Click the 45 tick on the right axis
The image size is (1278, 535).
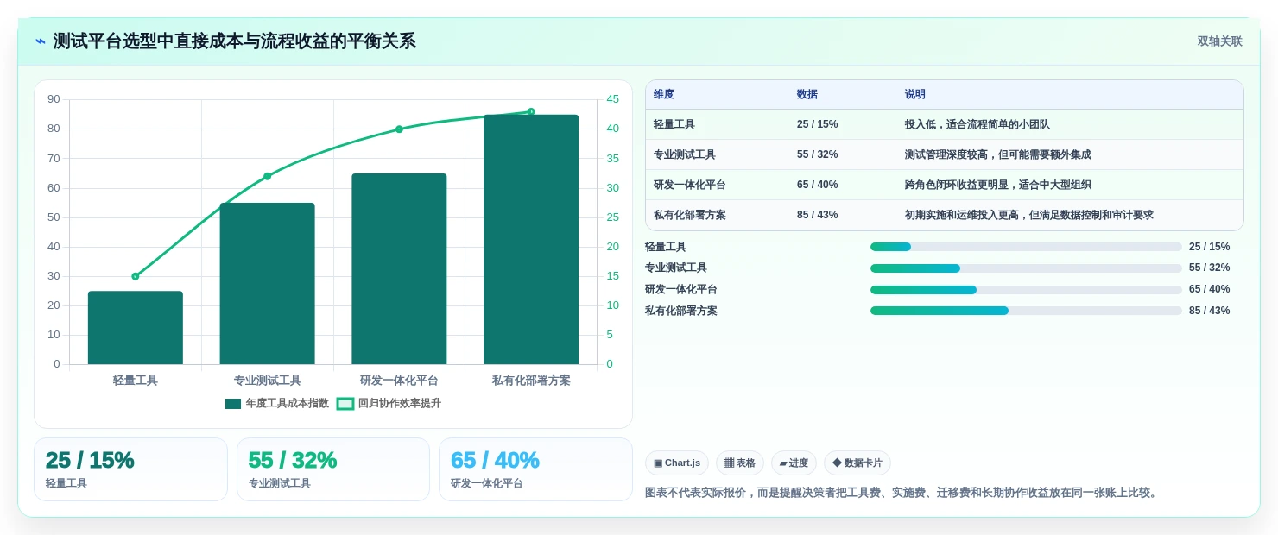(x=612, y=99)
